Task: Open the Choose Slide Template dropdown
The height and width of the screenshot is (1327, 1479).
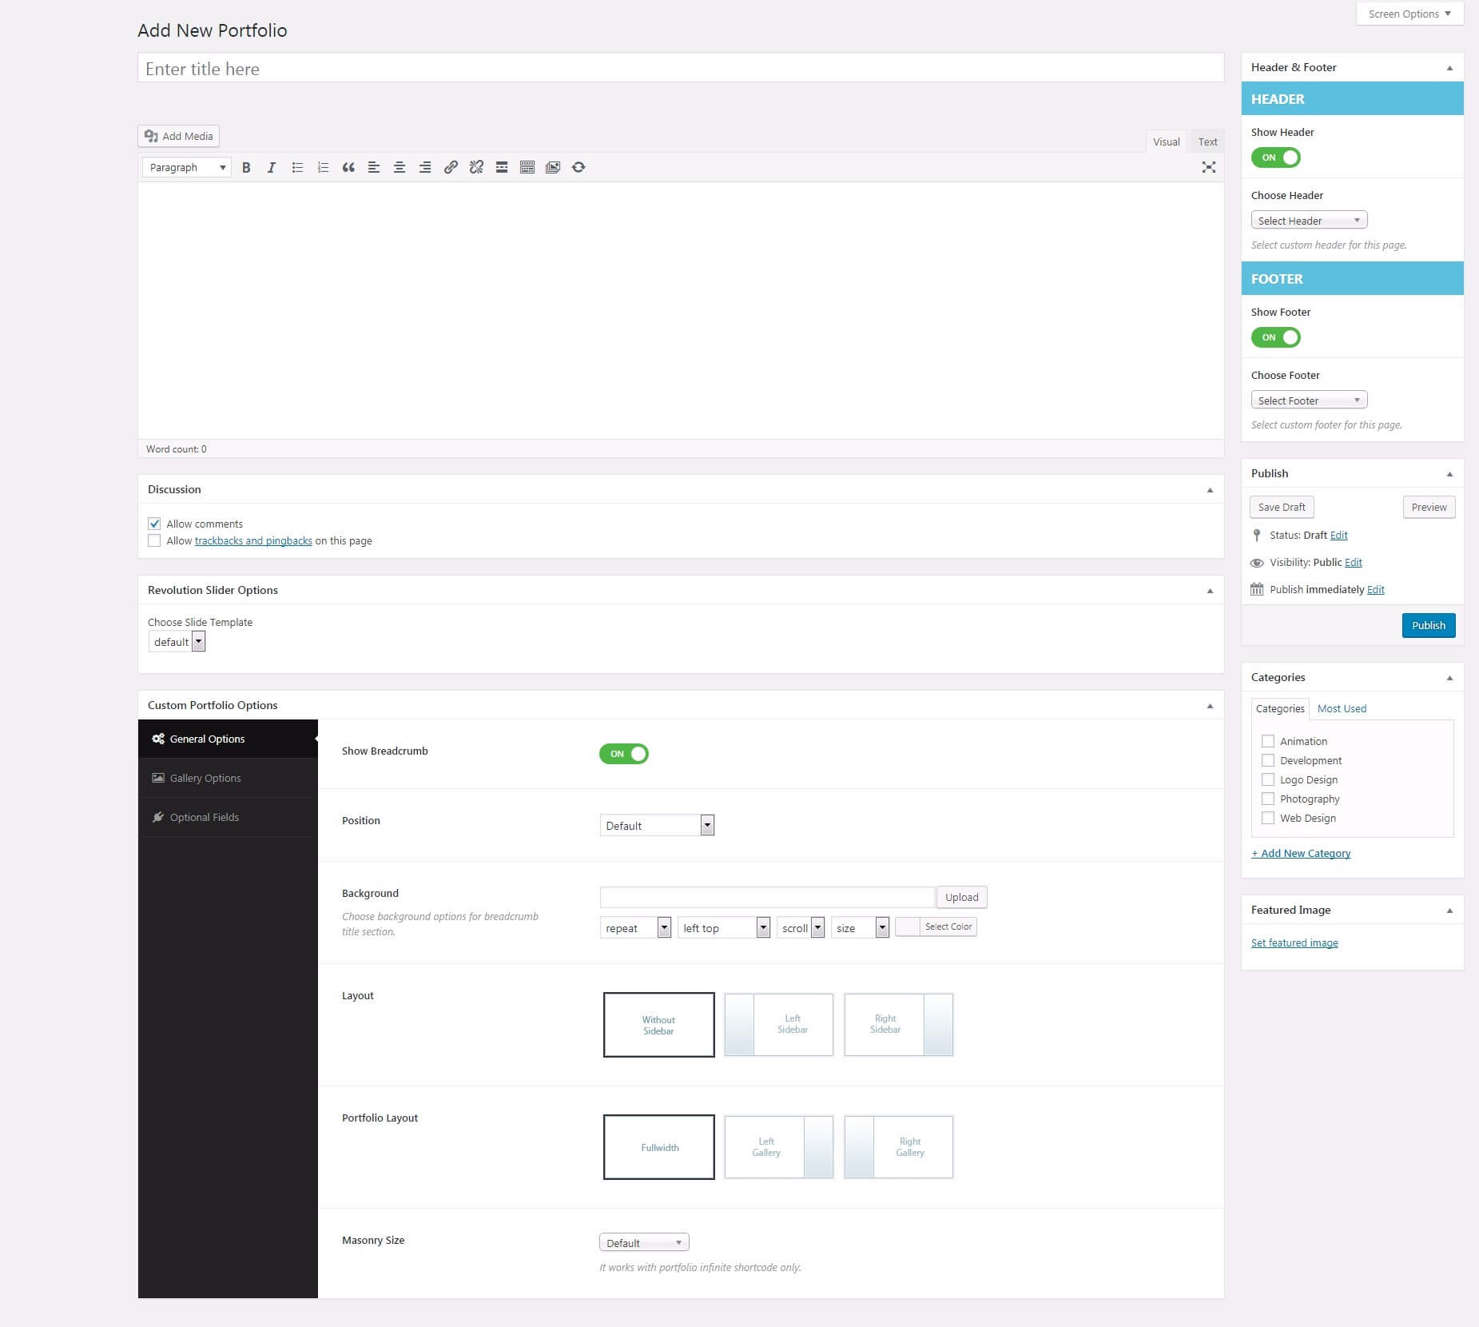Action: point(177,641)
